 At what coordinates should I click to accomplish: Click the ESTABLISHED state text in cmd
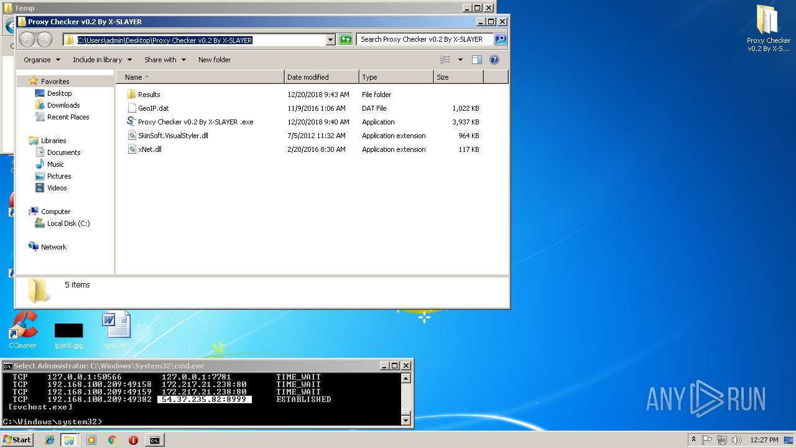click(303, 399)
